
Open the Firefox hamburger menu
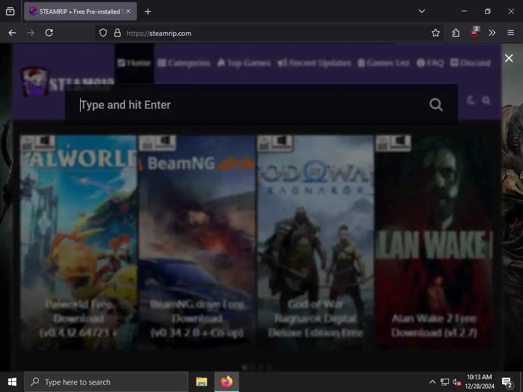511,33
